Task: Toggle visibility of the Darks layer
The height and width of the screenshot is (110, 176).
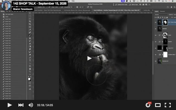Action: pyautogui.click(x=156, y=35)
